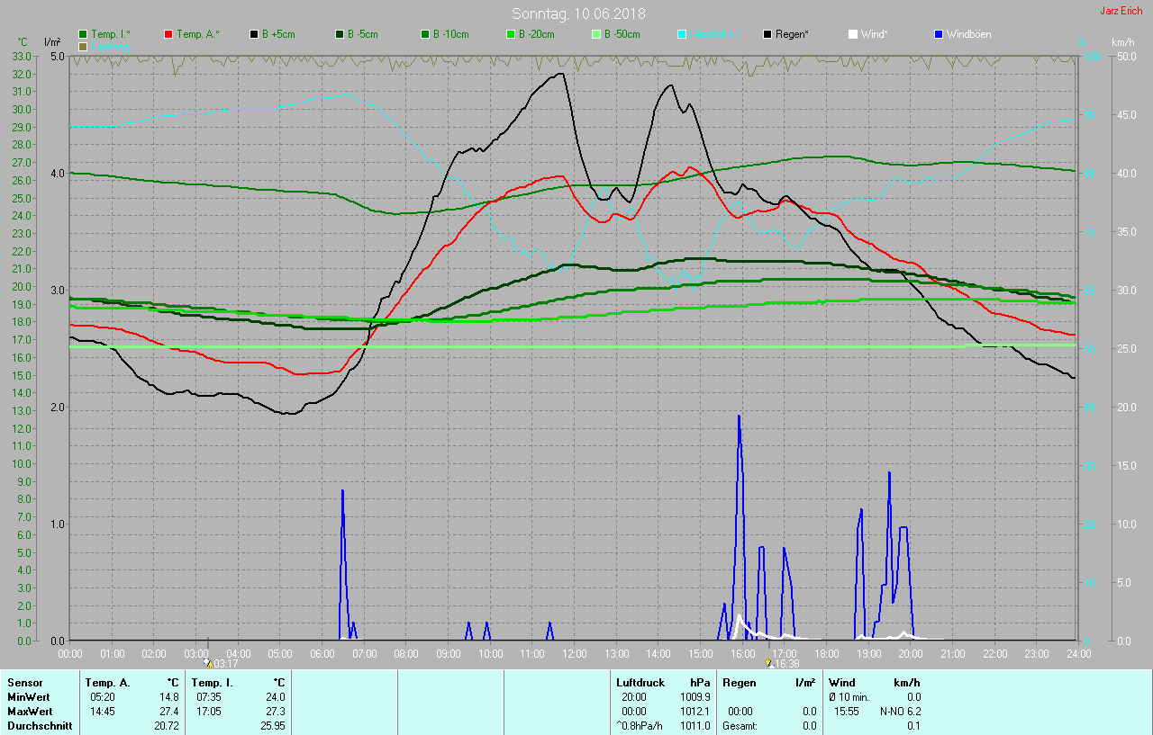
Task: Click the red 'Jarz Erich' text
Action: [x=1121, y=11]
